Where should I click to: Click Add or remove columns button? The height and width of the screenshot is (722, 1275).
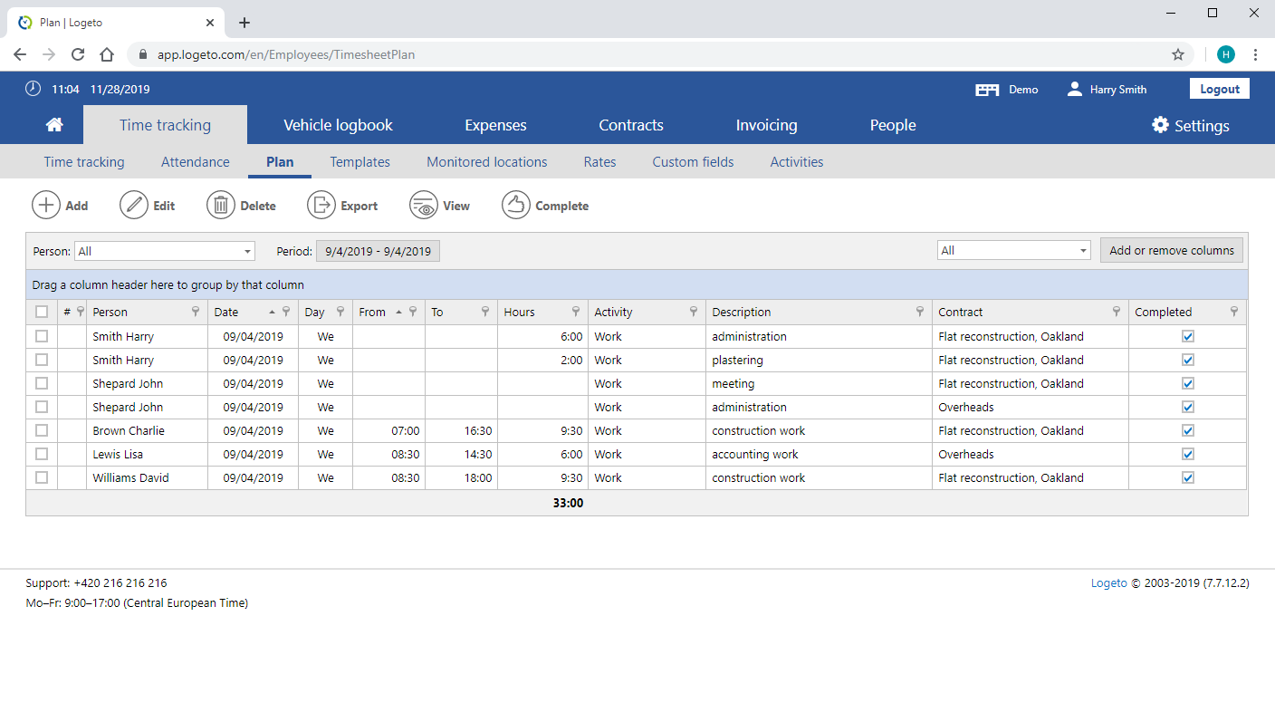[x=1172, y=251]
